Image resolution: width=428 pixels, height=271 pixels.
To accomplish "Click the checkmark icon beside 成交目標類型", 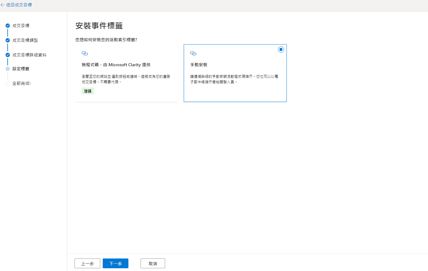I will click(8, 40).
